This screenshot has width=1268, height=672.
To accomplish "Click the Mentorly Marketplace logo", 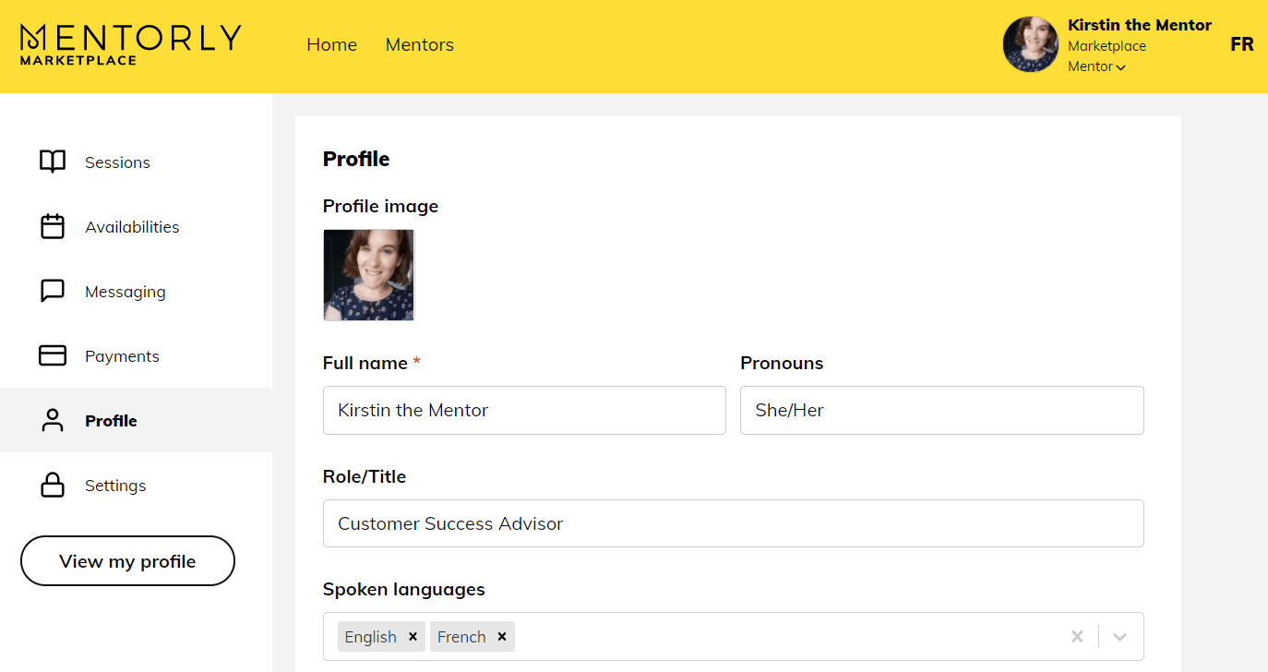I will 130,44.
